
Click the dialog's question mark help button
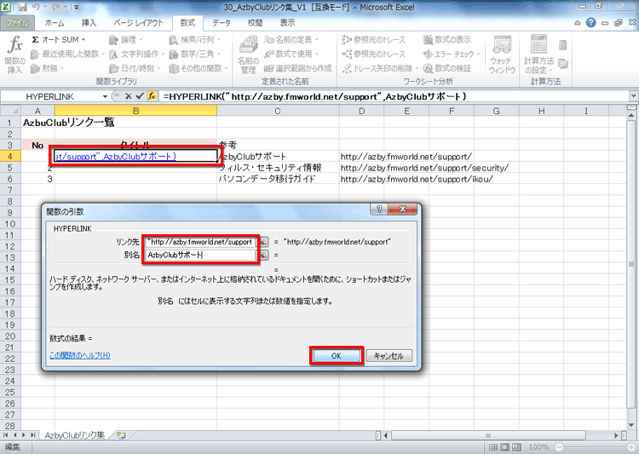click(379, 209)
